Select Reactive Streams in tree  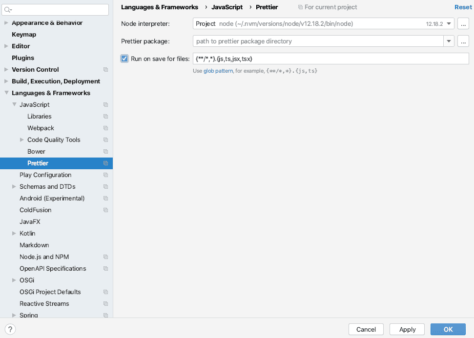[x=44, y=303]
